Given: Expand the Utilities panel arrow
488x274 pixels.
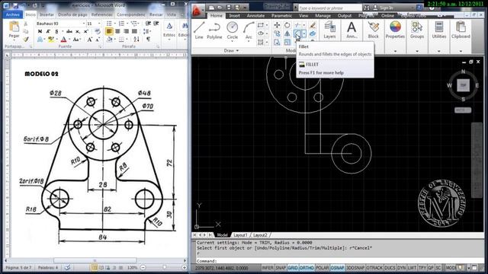Looking at the screenshot, I should pos(439,51).
